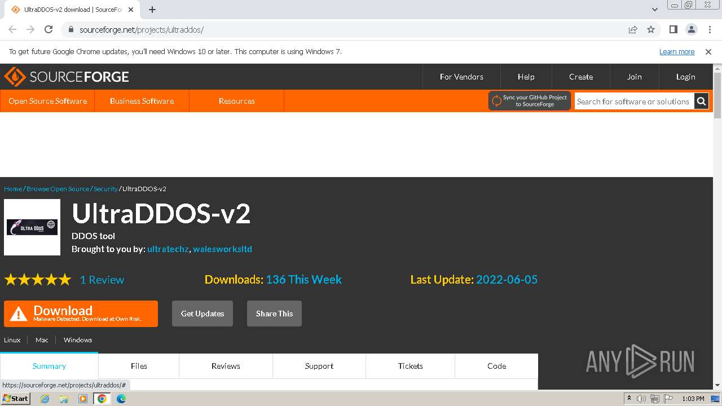Open the tab search dropdown arrow
Screen dimensions: 722x406
655,10
